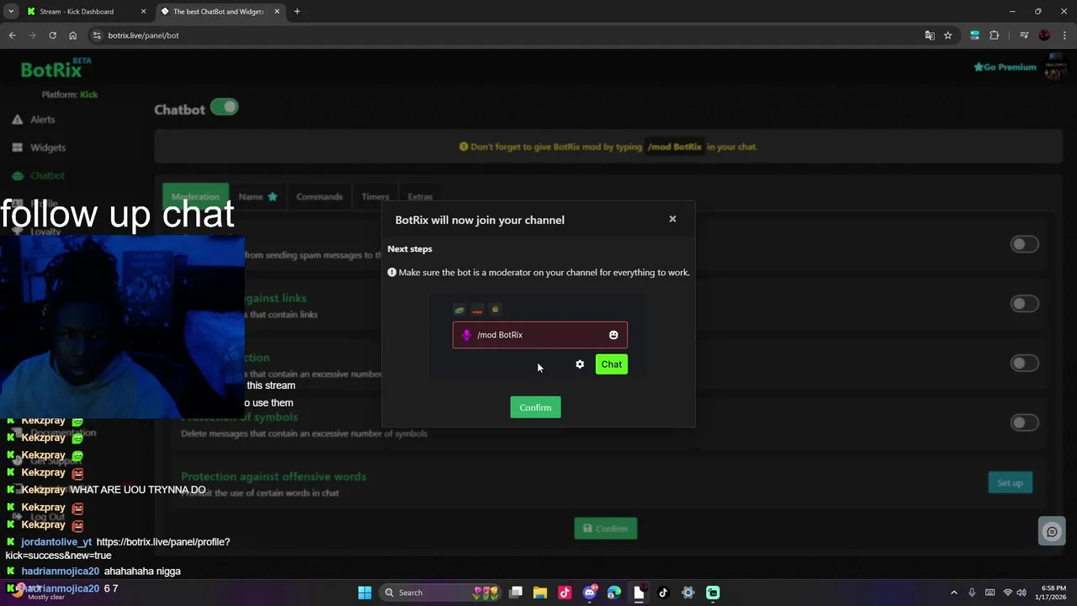Open the support chat bubble icon
The width and height of the screenshot is (1077, 606).
coord(1052,532)
